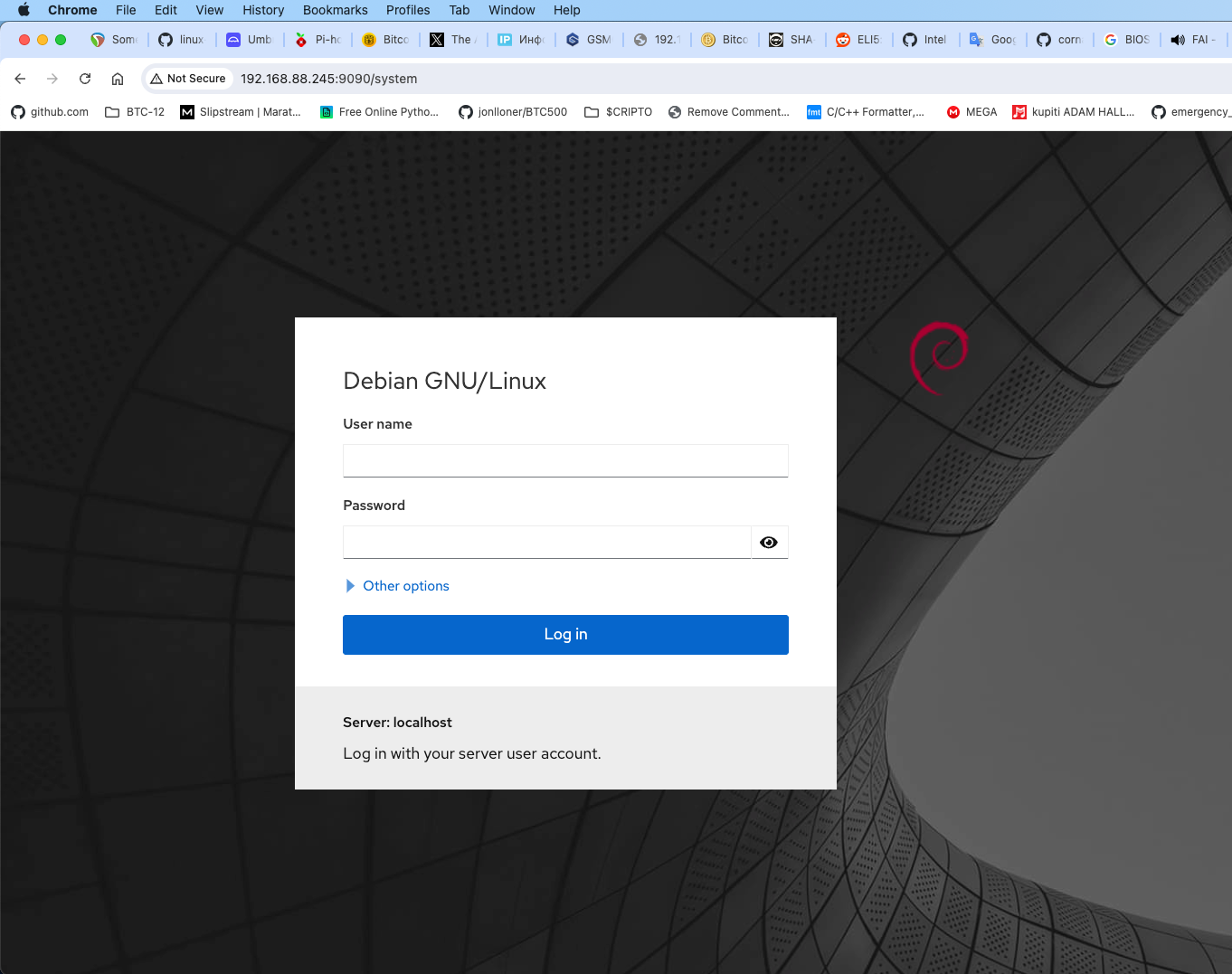Click the Not Secure warning badge

188,79
